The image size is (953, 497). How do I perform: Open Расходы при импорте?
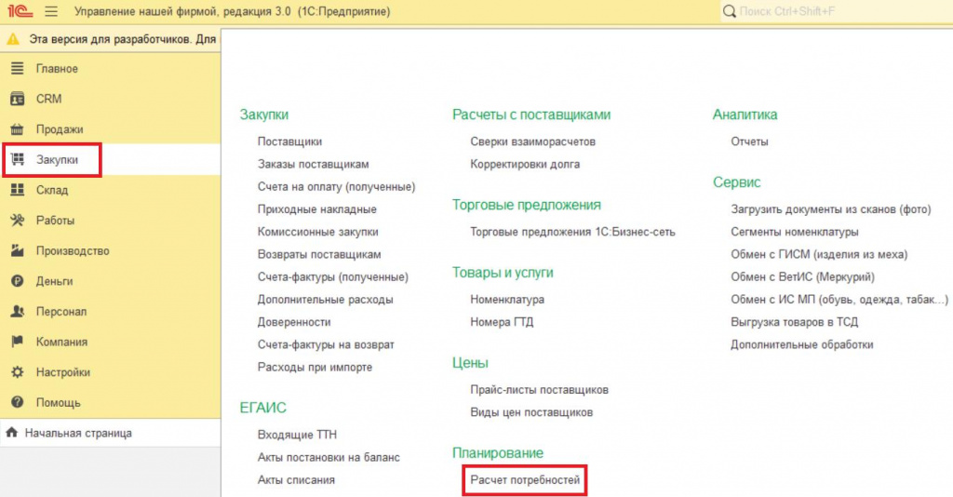point(315,367)
